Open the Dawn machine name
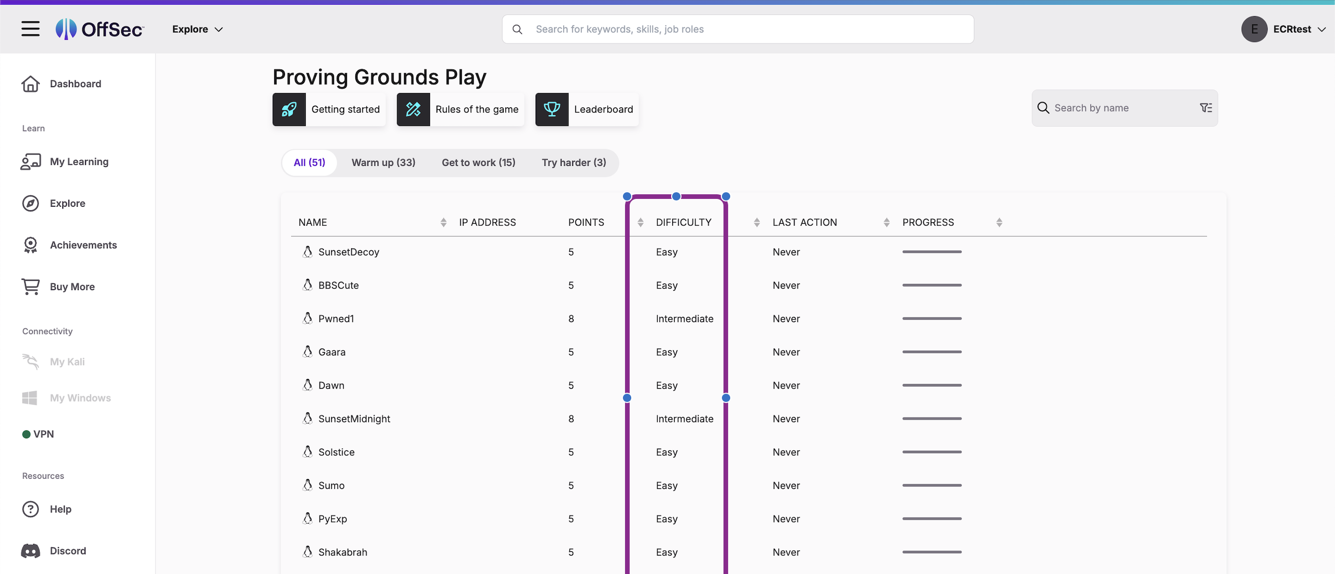 (331, 385)
